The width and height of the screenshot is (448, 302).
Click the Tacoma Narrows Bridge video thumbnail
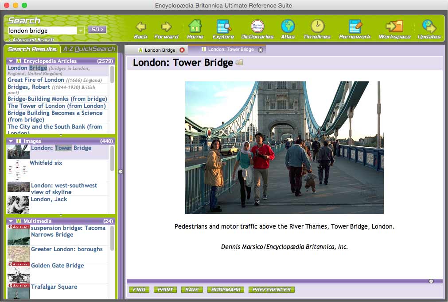point(18,235)
